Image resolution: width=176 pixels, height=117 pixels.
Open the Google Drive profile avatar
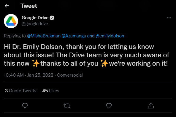tap(11, 21)
